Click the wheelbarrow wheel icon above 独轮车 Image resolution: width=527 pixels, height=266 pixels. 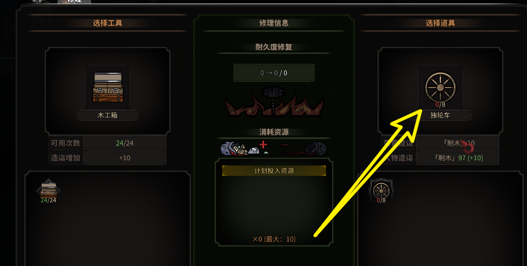440,88
